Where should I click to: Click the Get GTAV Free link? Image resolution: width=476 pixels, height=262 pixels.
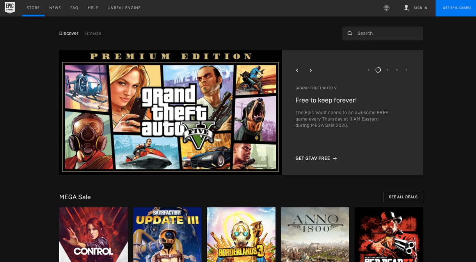316,158
